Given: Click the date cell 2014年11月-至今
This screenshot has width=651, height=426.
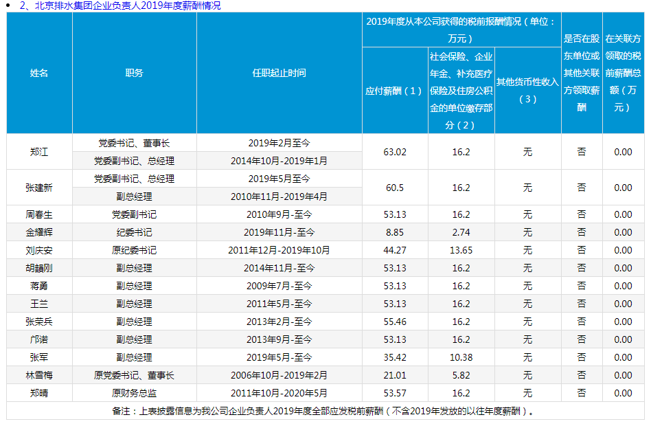Looking at the screenshot, I should coord(279,269).
